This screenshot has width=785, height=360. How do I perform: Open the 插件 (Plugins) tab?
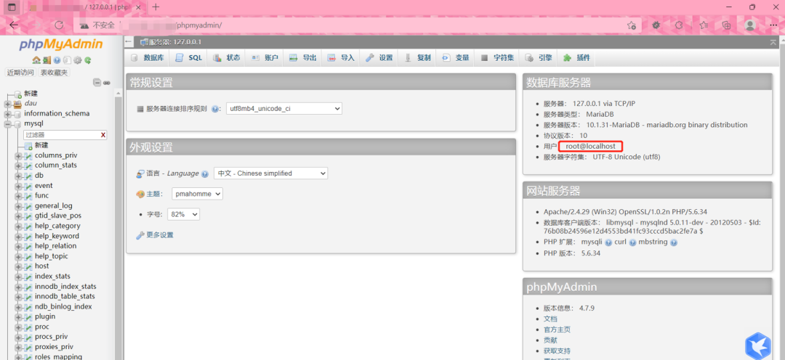pos(576,58)
